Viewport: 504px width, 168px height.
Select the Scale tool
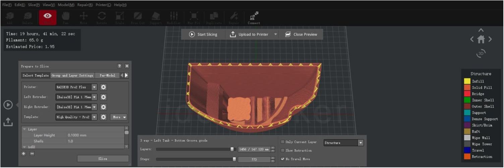(120, 17)
